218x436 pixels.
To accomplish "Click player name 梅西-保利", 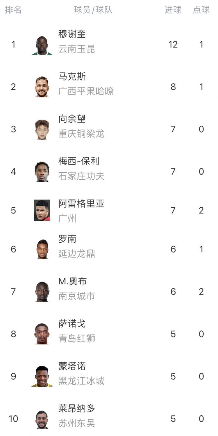I will [x=79, y=161].
